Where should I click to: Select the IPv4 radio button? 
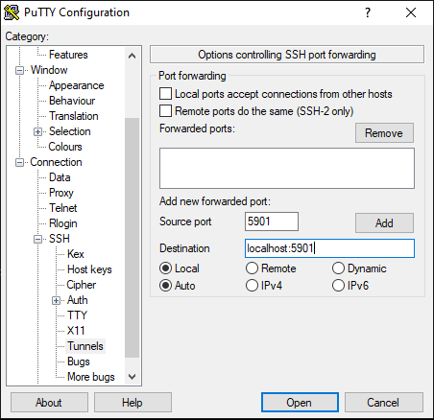coord(252,286)
